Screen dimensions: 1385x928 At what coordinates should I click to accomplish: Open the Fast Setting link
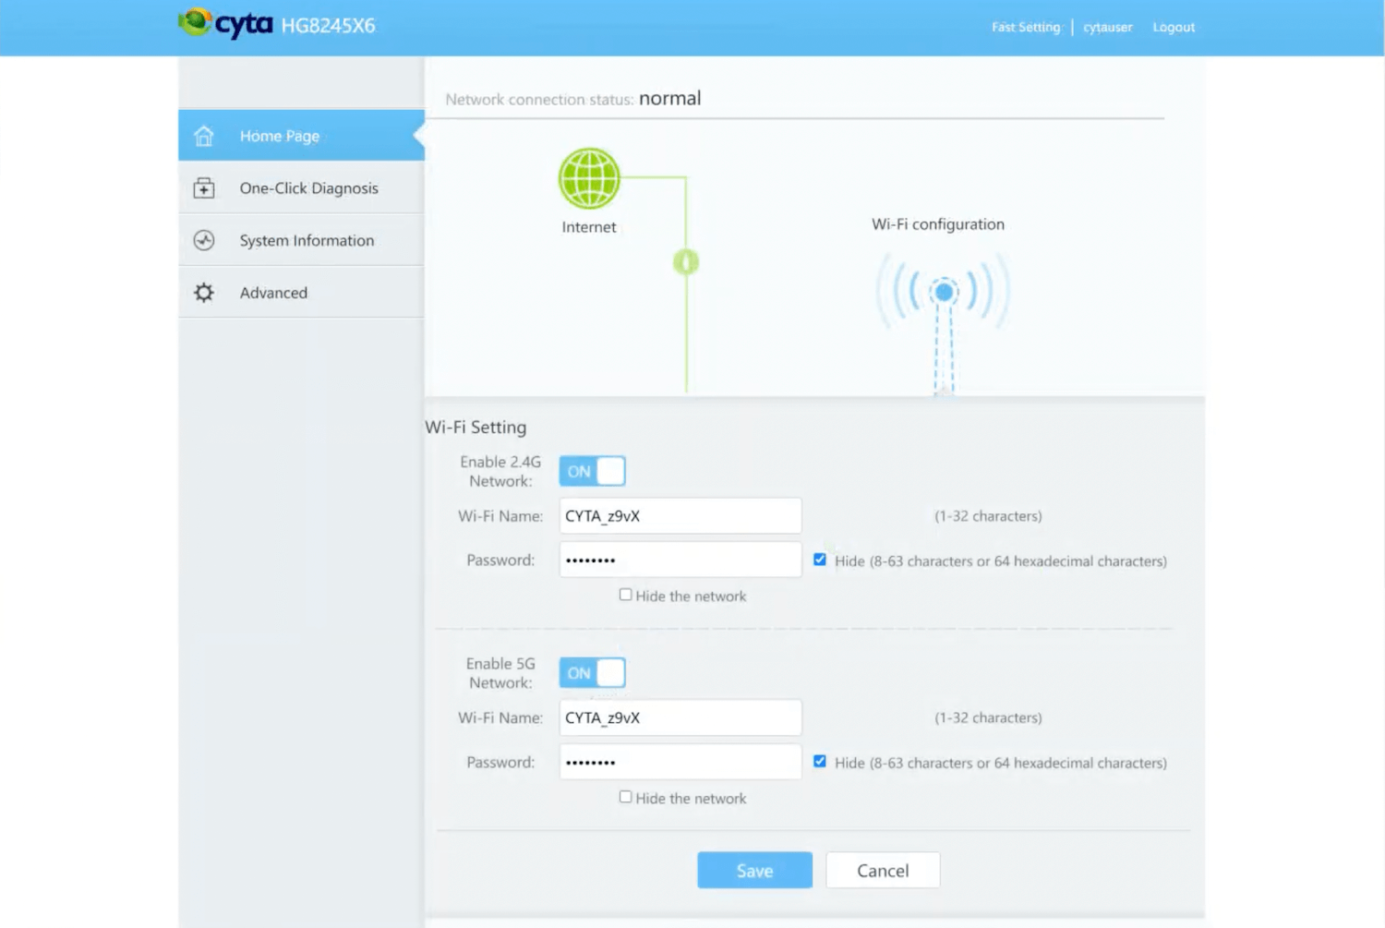[x=1026, y=28]
